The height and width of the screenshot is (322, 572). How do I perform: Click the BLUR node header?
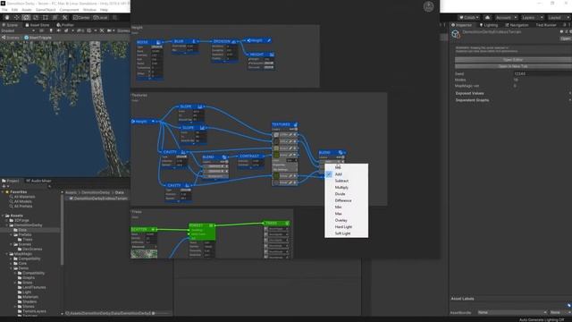tap(185, 41)
